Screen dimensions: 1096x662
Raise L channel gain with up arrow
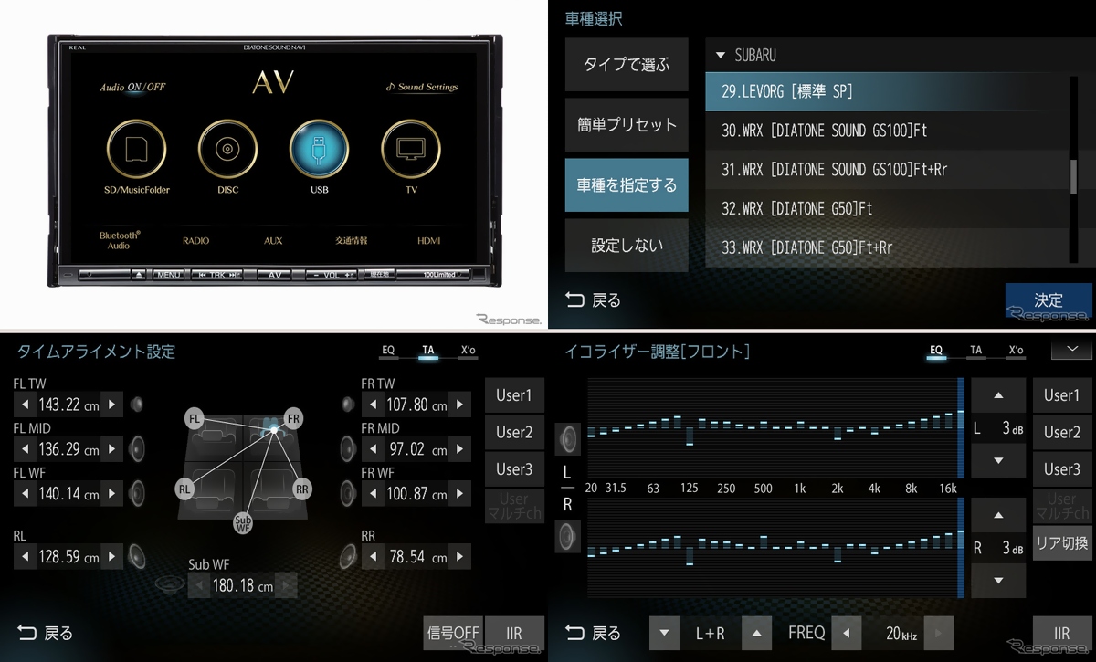(998, 395)
